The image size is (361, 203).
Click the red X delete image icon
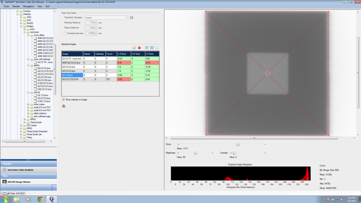coord(139,48)
